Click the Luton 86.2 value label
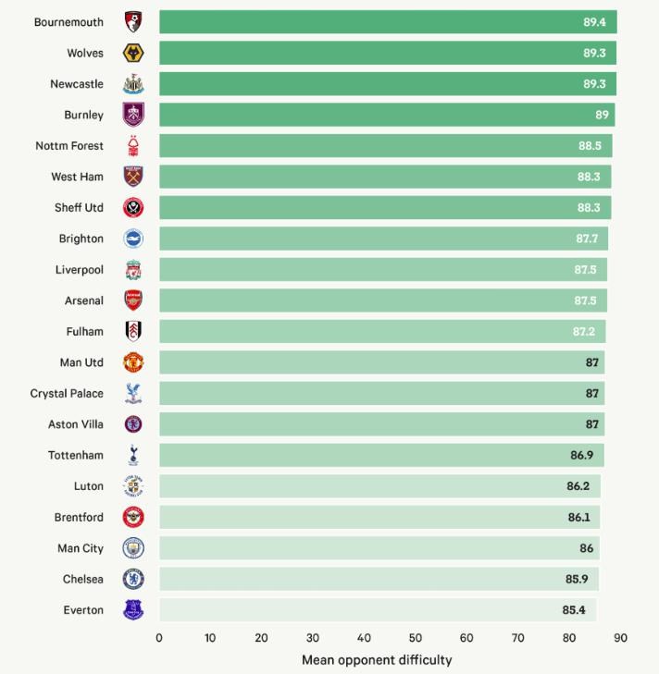Image resolution: width=659 pixels, height=674 pixels. click(x=579, y=486)
